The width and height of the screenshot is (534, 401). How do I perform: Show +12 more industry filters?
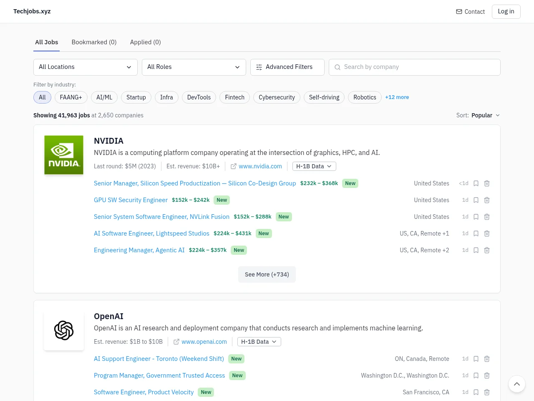point(397,97)
